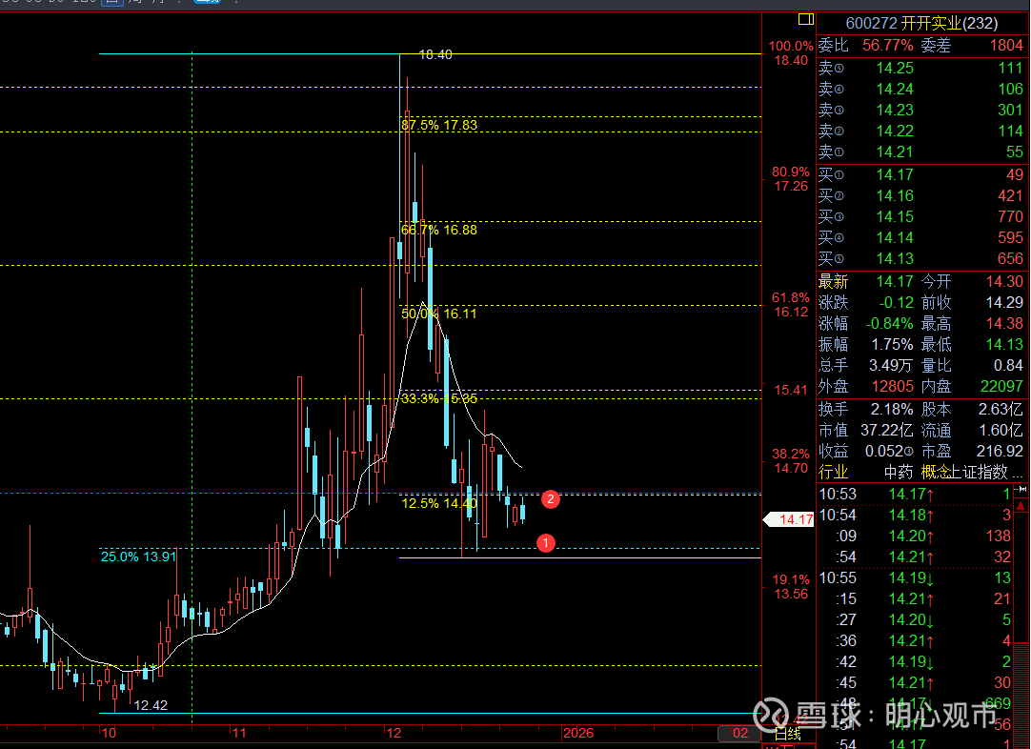
Task: Click the 10:54 tick at 14.18
Action: point(916,515)
